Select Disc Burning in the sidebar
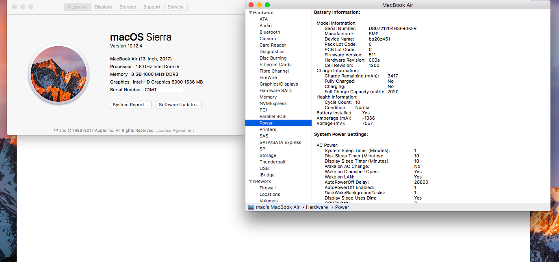This screenshot has width=559, height=262. pos(273,58)
